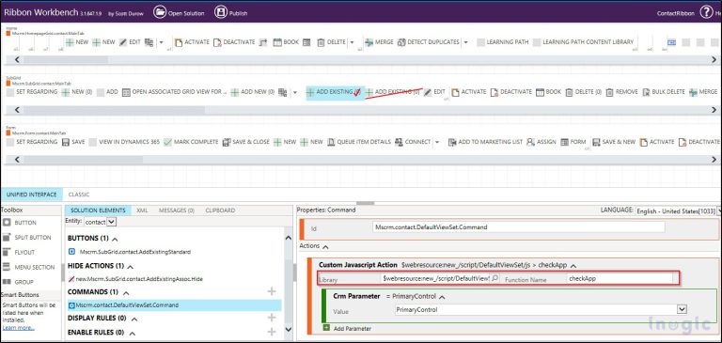The image size is (722, 343).
Task: Click the Open Solution folder icon
Action: pos(159,12)
